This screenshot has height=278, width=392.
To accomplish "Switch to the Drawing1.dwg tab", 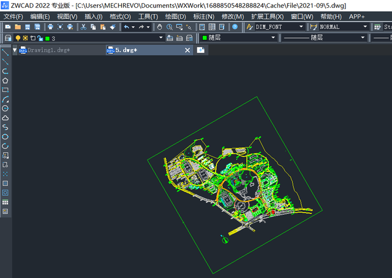I will [x=49, y=50].
